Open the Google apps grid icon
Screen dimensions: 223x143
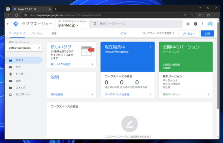pyautogui.click(x=188, y=24)
